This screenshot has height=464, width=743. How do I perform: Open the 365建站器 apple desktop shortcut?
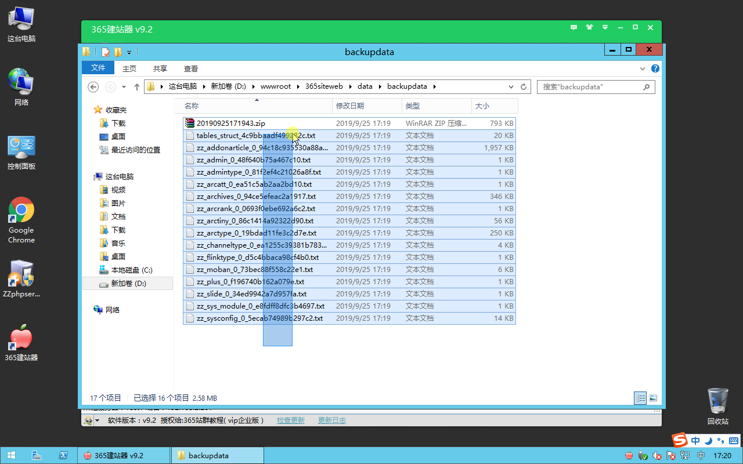[21, 343]
